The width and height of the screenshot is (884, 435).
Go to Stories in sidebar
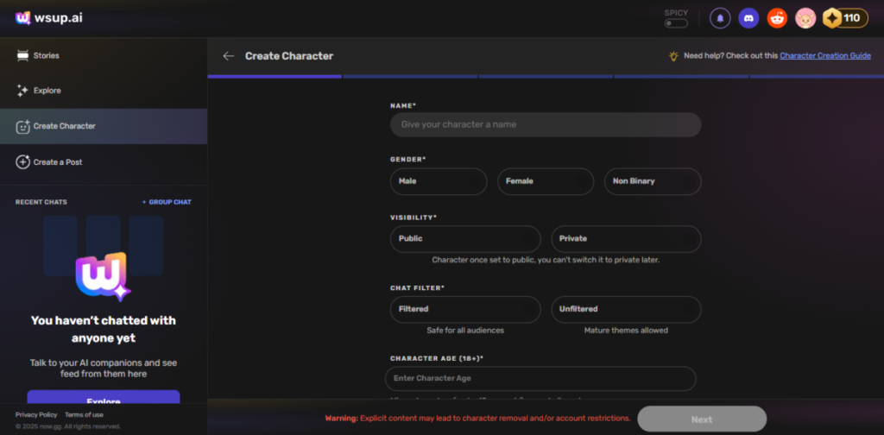point(47,56)
